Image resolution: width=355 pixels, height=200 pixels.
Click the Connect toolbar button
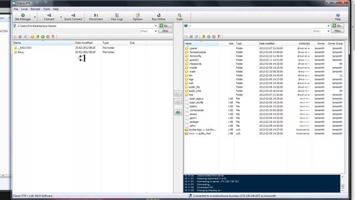[x=49, y=17]
